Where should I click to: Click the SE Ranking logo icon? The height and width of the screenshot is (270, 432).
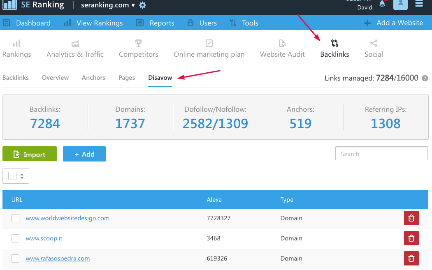pos(9,5)
